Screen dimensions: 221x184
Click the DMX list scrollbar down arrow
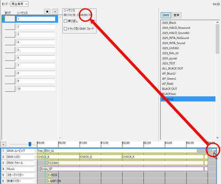(217, 138)
